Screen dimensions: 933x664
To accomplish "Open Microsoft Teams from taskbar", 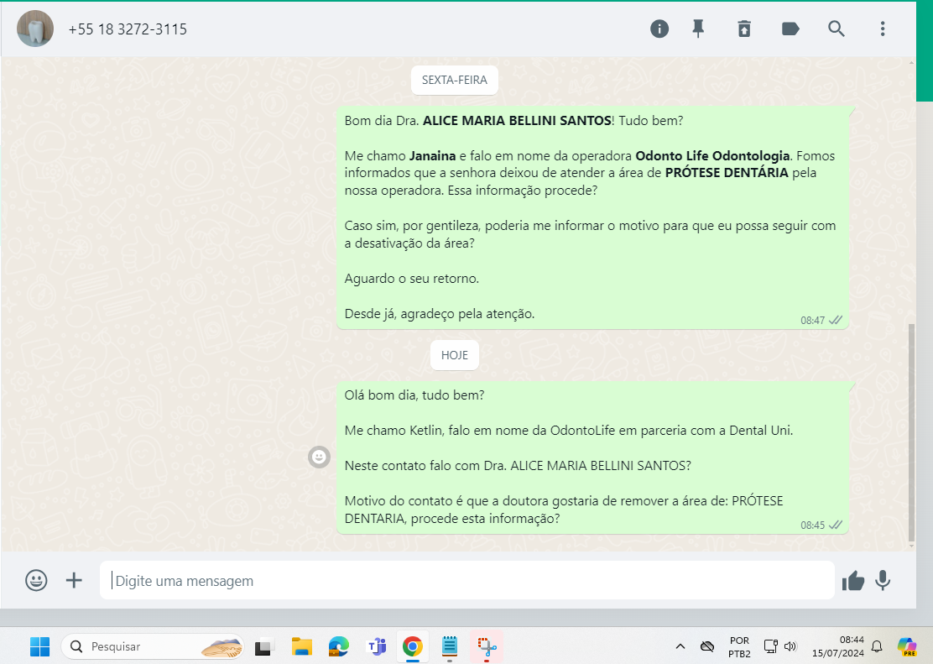I will click(x=376, y=646).
